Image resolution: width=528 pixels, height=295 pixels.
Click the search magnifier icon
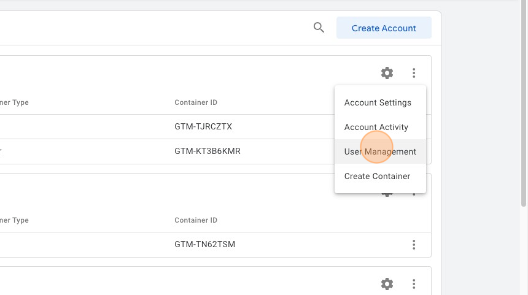[x=319, y=28]
